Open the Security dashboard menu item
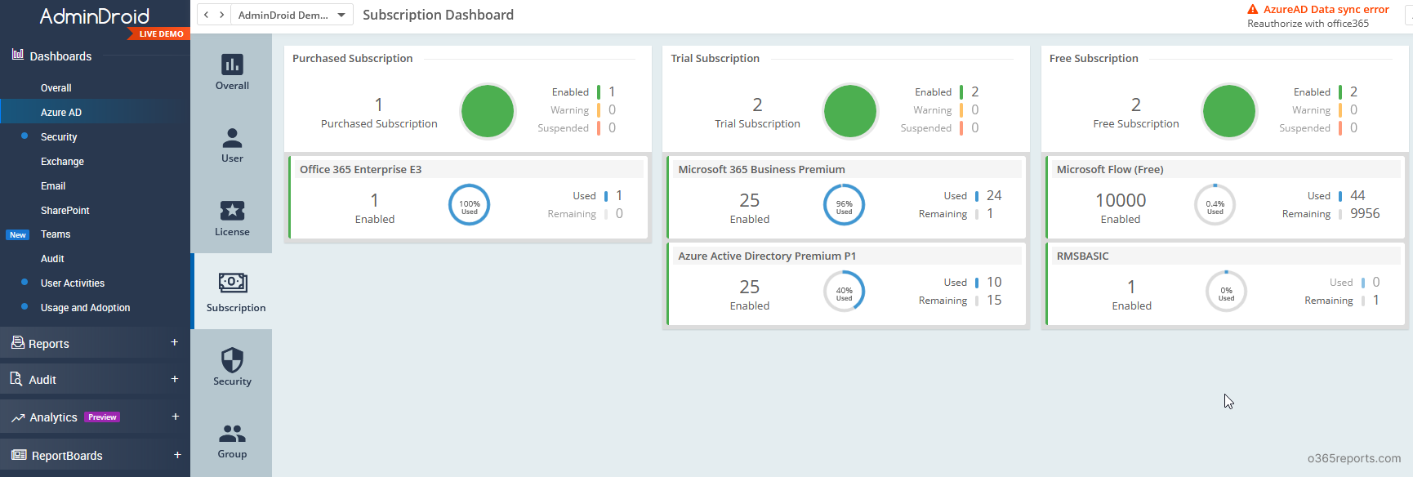Screen dimensions: 1413x477 point(59,137)
